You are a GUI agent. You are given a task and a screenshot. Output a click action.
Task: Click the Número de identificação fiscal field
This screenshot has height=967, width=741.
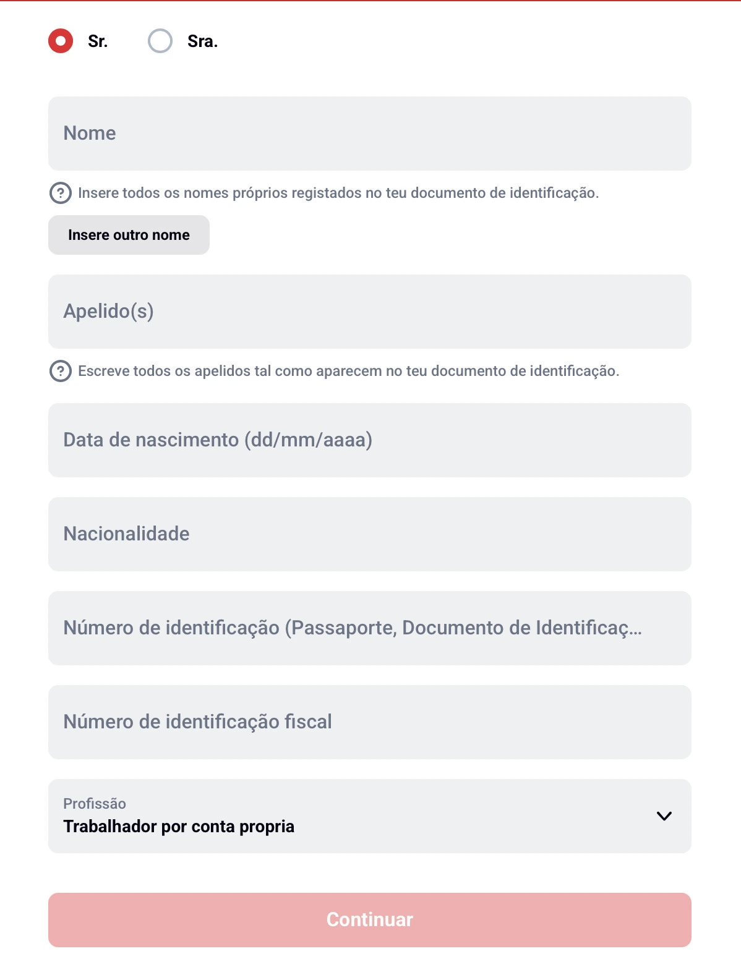pyautogui.click(x=369, y=722)
